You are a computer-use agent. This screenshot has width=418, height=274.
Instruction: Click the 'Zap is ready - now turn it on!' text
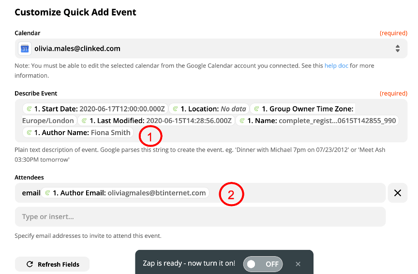click(x=189, y=263)
